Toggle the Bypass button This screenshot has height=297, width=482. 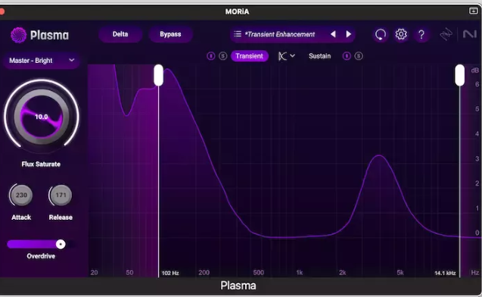pyautogui.click(x=170, y=34)
